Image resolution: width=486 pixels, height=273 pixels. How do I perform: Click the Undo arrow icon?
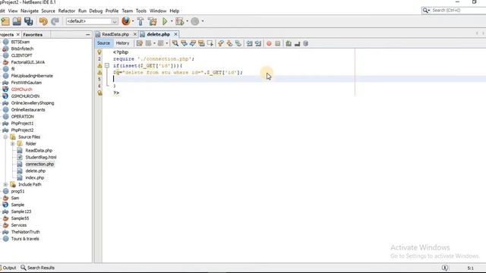43,21
